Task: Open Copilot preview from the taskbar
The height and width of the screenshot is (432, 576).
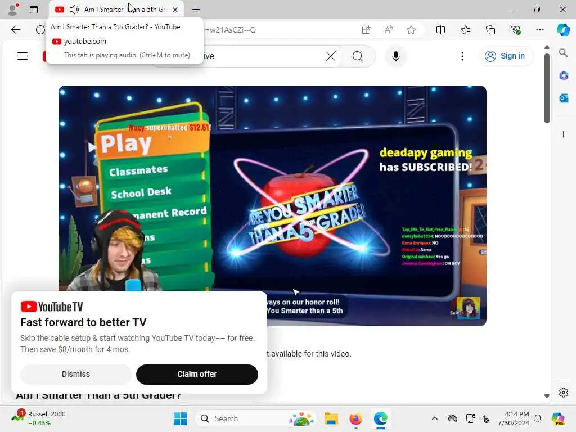Action: 558,418
